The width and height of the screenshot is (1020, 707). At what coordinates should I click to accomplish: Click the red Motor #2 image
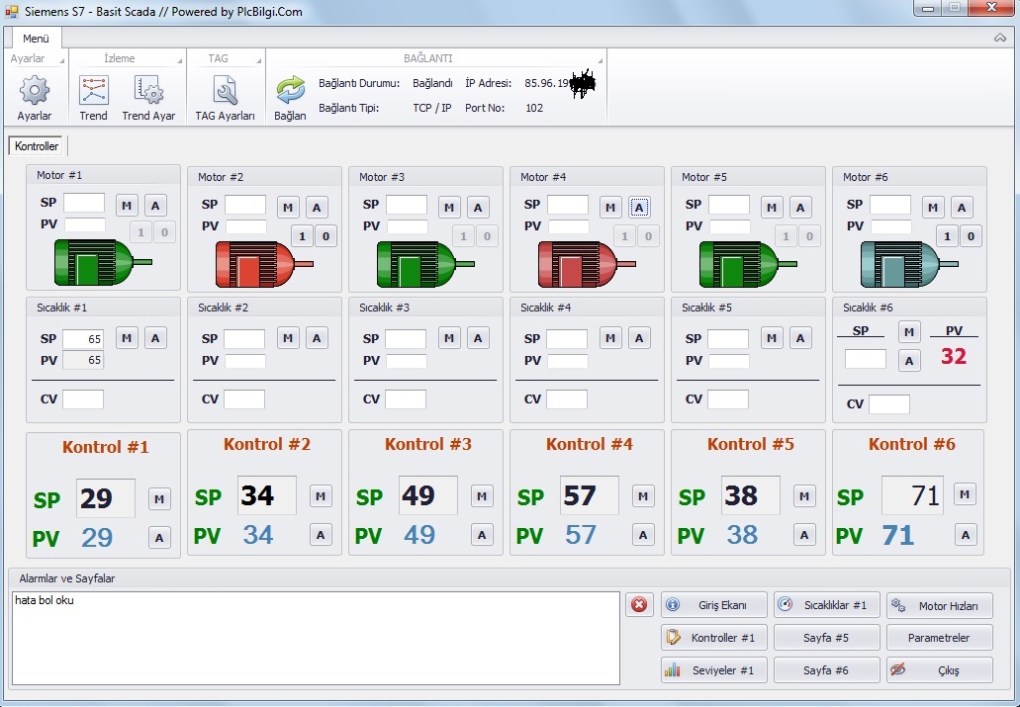[x=264, y=264]
